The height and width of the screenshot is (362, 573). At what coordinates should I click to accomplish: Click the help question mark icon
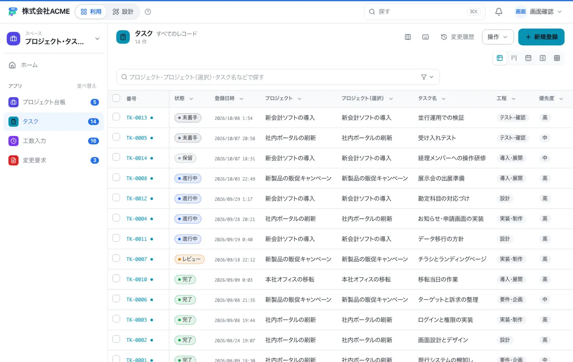(x=148, y=12)
